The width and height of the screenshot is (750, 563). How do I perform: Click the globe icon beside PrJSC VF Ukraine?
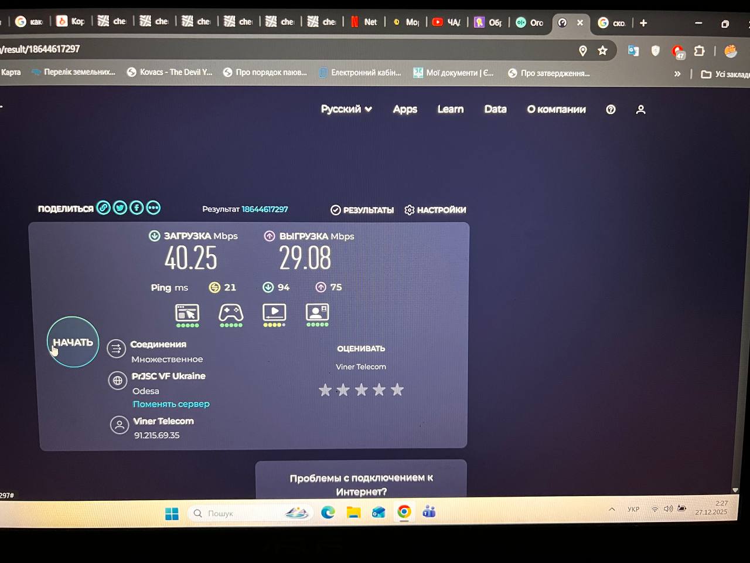tap(118, 380)
